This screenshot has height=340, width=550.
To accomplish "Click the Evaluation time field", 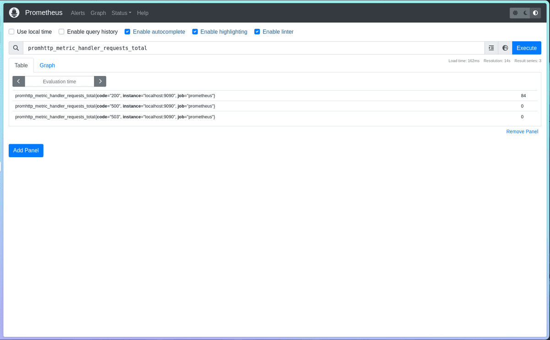I will (x=60, y=81).
